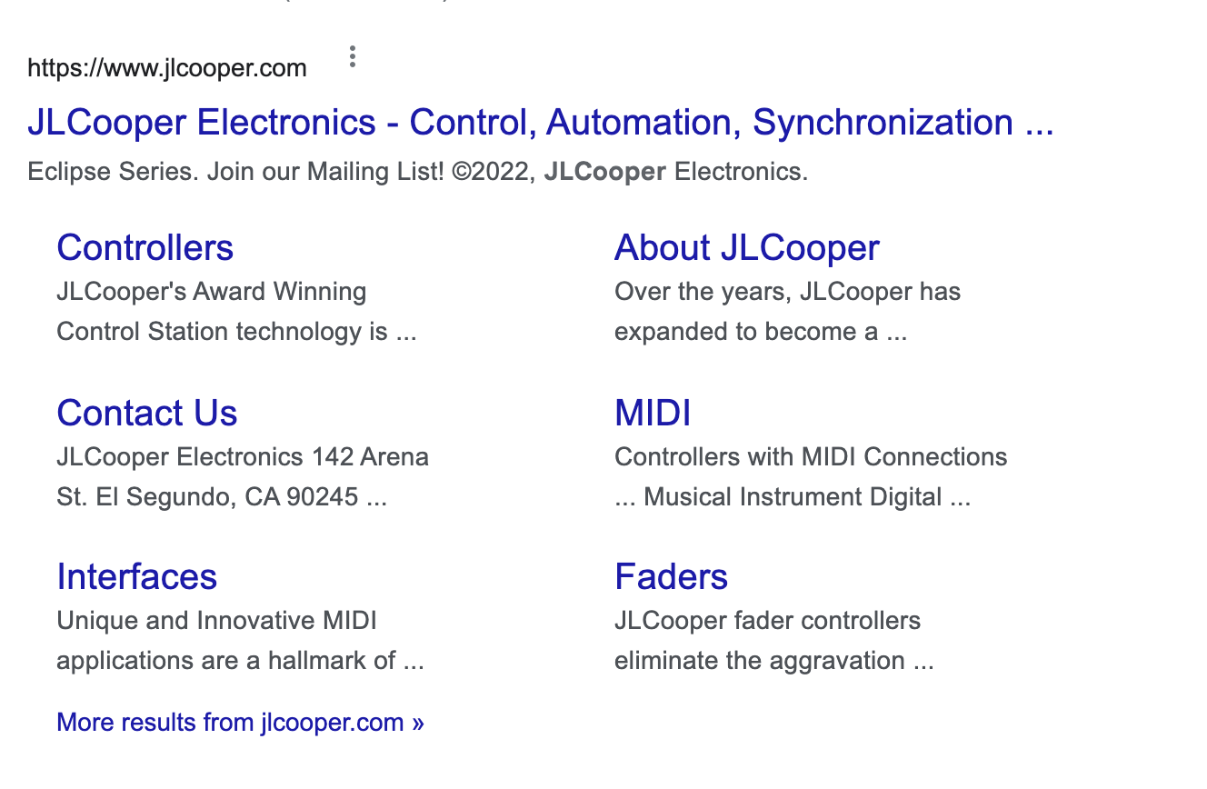The image size is (1207, 789).
Task: Select the Interfaces sitelink
Action: point(137,577)
